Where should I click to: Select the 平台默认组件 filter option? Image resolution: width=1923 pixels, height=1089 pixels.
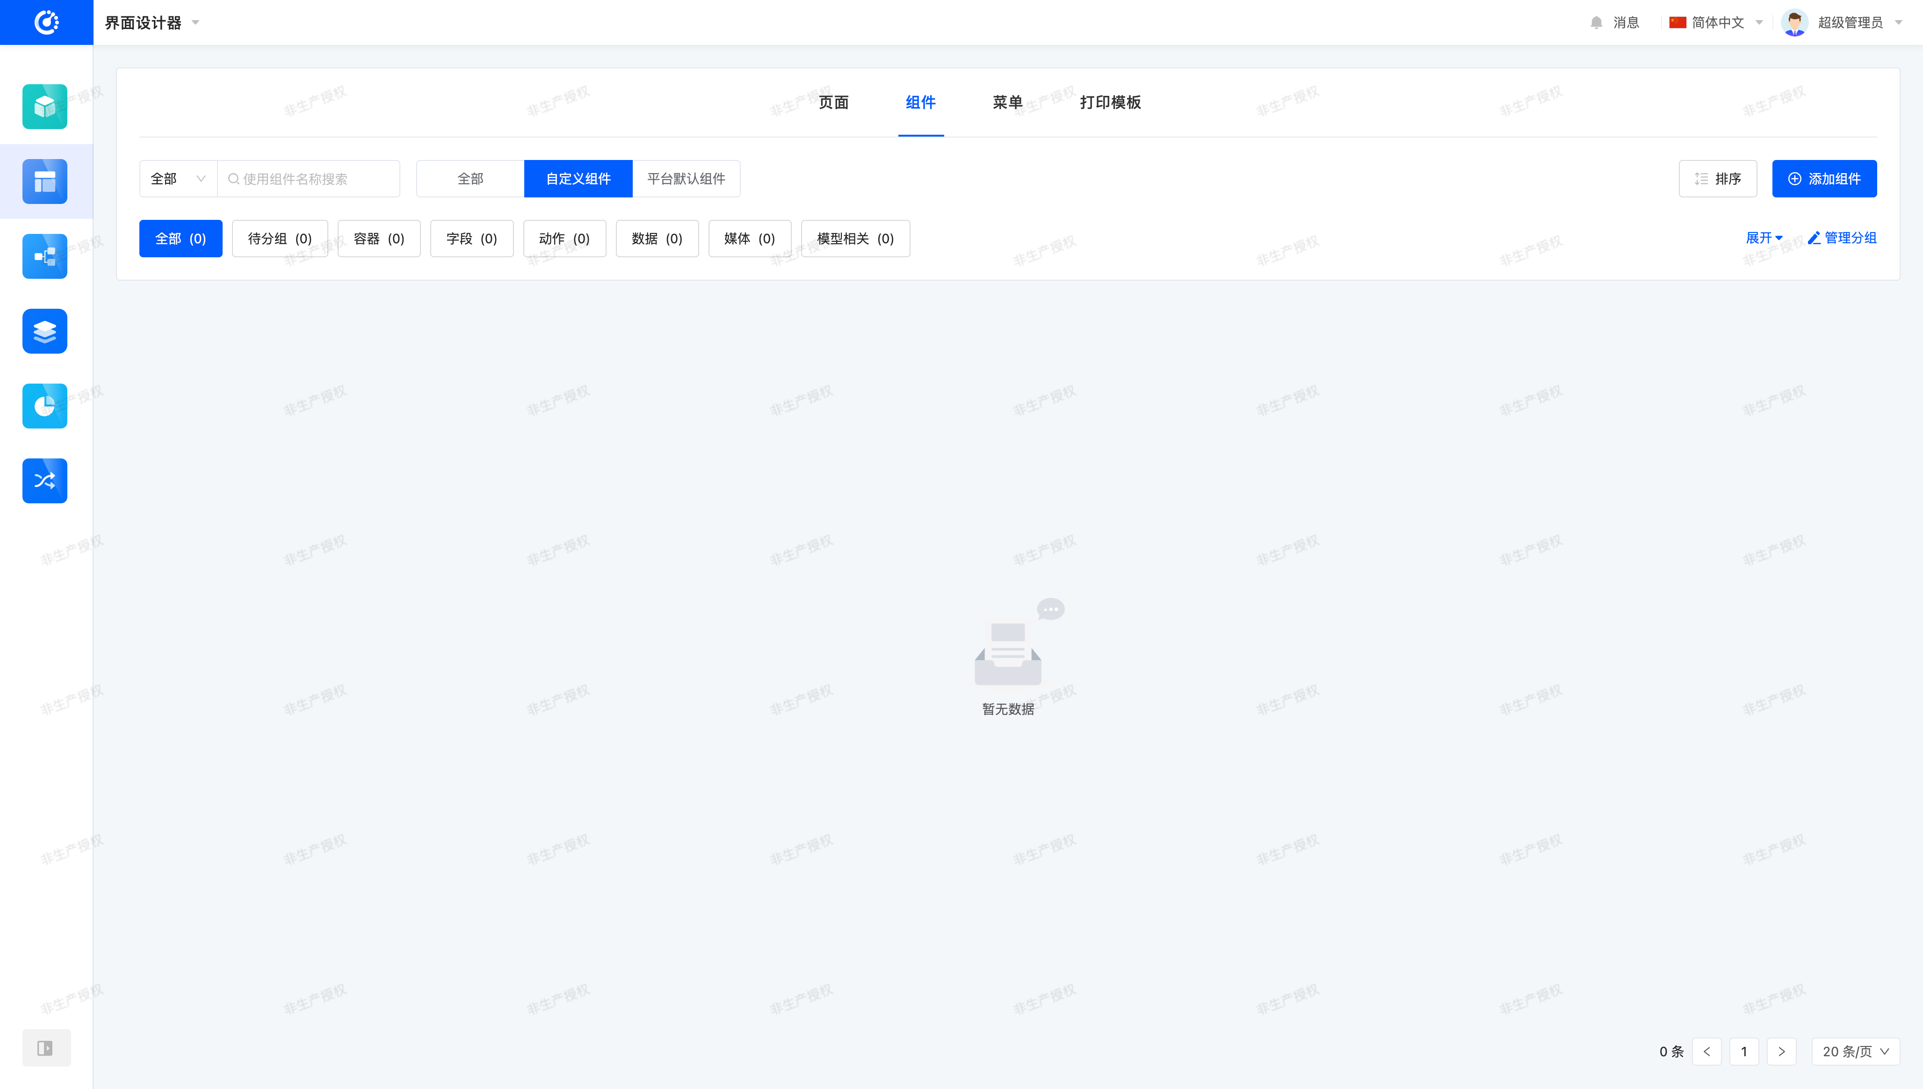pos(686,179)
